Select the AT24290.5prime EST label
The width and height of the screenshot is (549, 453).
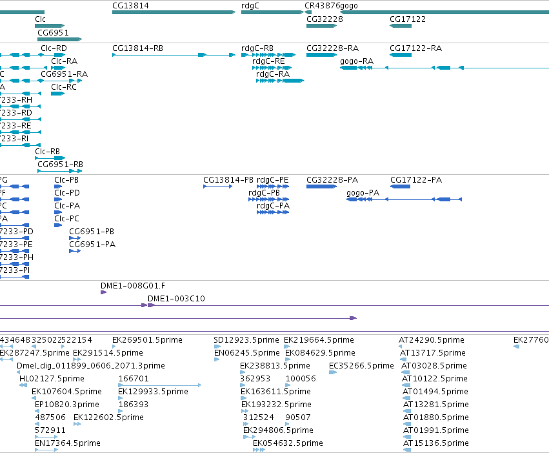[x=432, y=340]
